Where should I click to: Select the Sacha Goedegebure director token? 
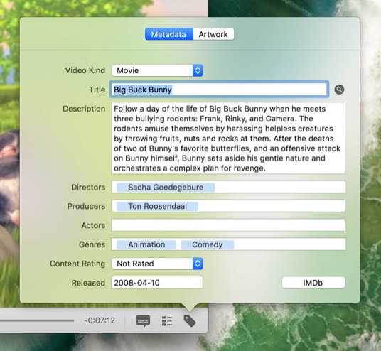[166, 188]
